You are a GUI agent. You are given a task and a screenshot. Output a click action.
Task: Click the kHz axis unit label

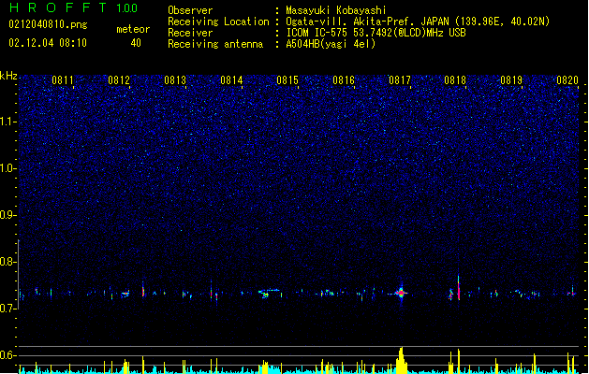(x=8, y=76)
